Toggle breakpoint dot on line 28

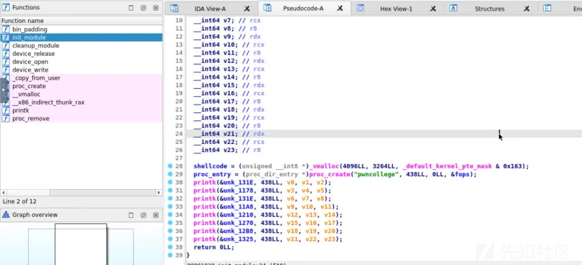click(x=170, y=166)
